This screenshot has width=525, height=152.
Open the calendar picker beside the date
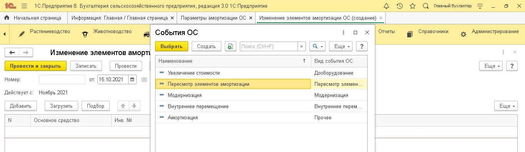coord(133,79)
